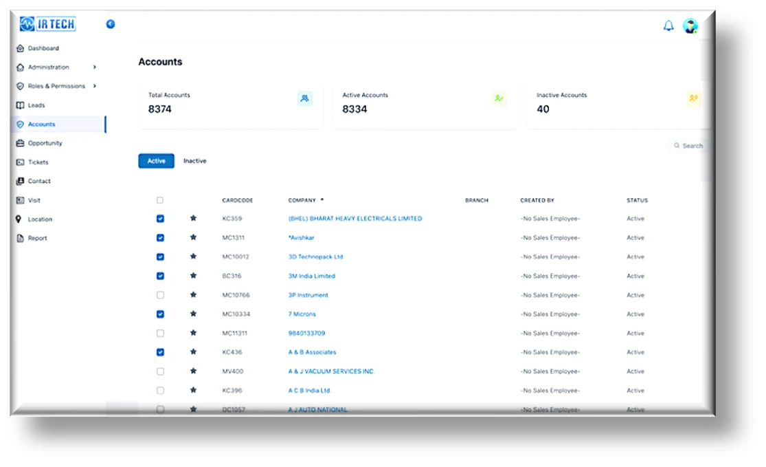This screenshot has width=766, height=467.
Task: Open the 7 Microns account link
Action: click(302, 314)
